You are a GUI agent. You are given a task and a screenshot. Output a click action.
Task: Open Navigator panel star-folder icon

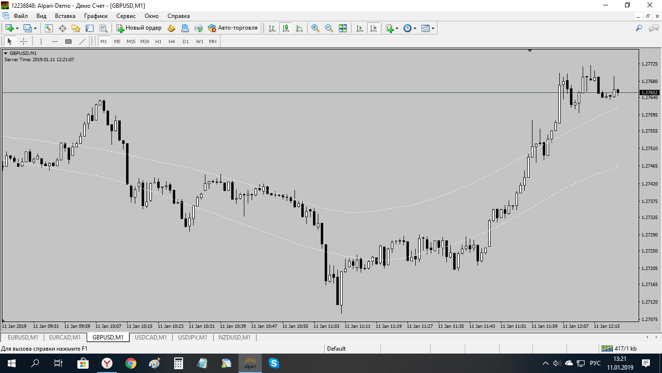click(x=76, y=28)
